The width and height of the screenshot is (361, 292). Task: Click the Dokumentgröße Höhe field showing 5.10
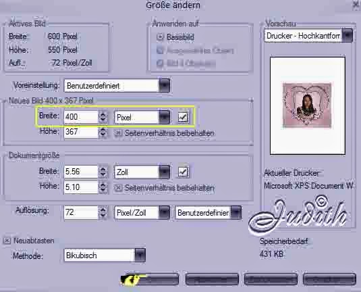click(81, 187)
